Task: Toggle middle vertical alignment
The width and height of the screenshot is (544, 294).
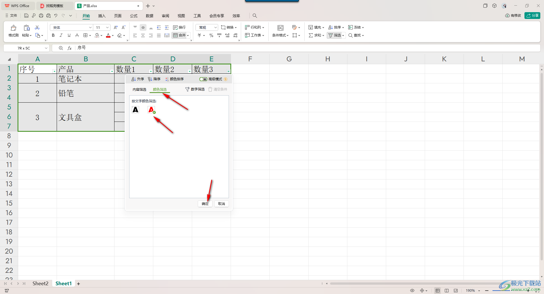Action: (x=143, y=27)
